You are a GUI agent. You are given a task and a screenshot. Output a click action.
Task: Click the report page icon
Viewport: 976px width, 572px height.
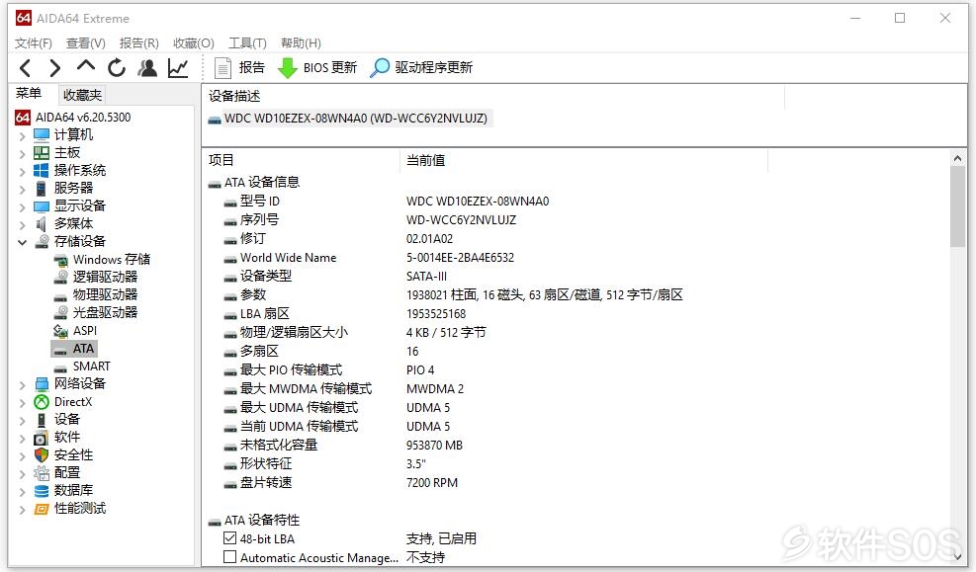tap(222, 68)
